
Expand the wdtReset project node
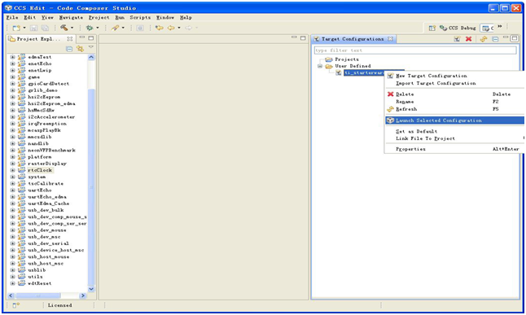(12, 283)
